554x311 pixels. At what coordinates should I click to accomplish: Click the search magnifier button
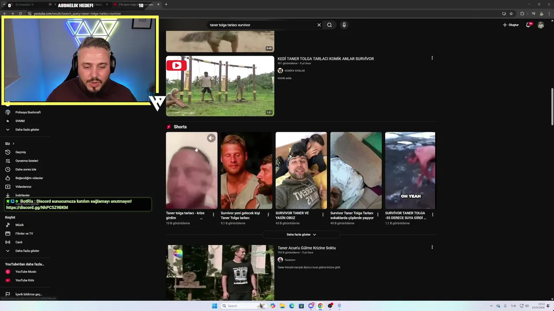point(329,25)
